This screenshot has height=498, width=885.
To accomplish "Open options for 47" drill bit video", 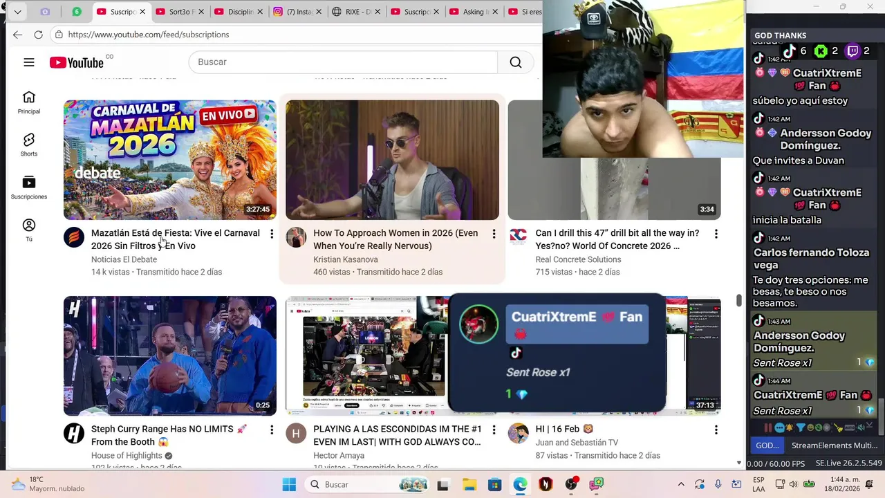I will (716, 234).
